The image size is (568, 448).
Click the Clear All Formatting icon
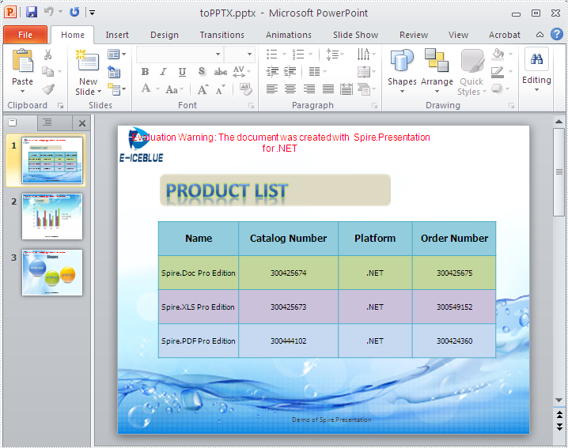click(246, 89)
